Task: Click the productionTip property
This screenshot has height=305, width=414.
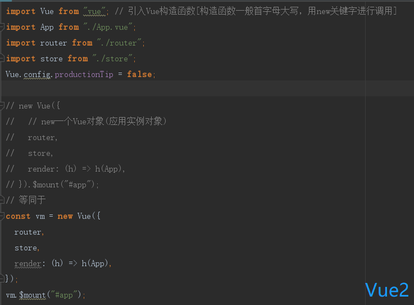Action: 84,74
